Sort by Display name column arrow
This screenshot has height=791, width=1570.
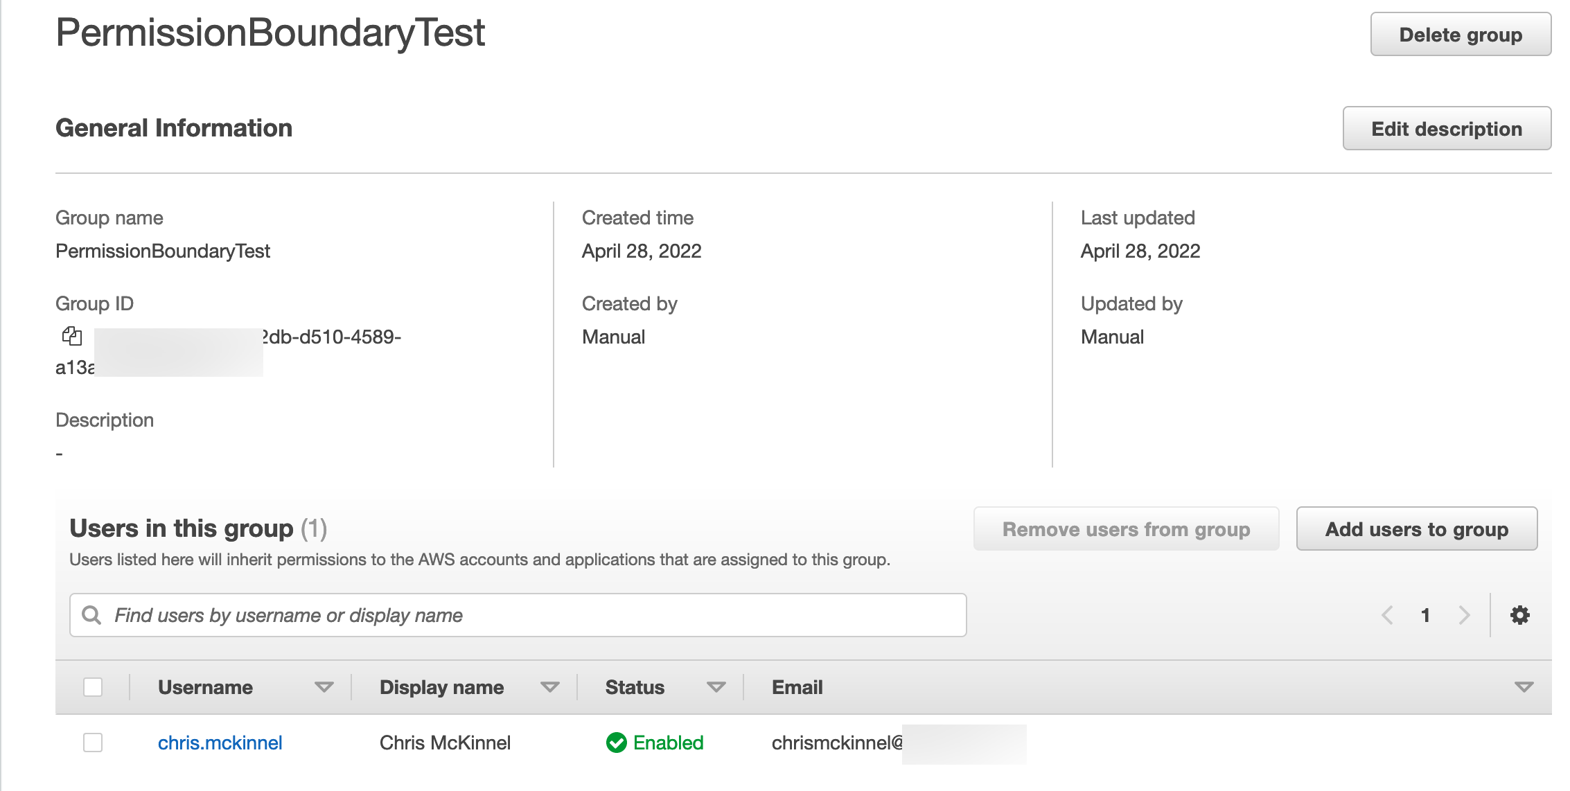[x=549, y=687]
